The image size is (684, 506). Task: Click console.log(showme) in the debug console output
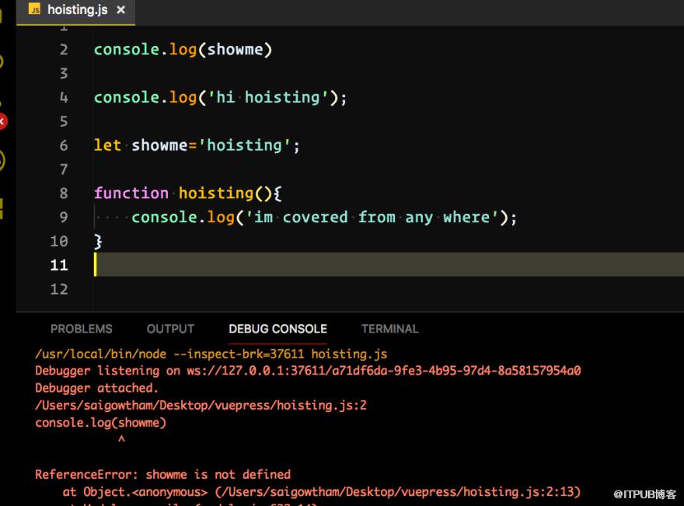[101, 423]
